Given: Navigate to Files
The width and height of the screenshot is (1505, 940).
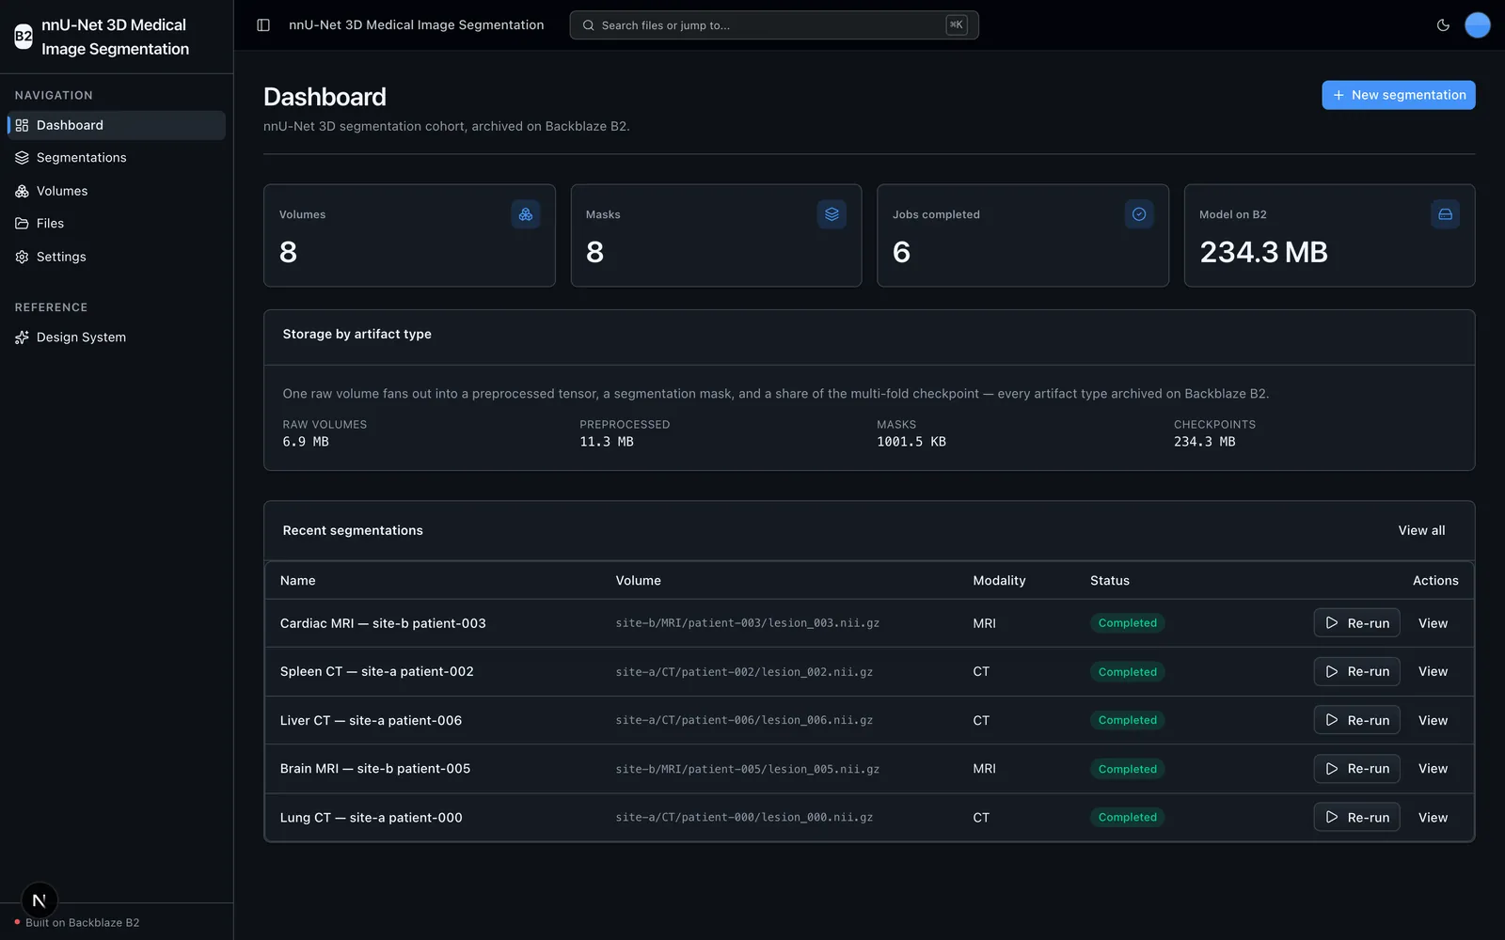Looking at the screenshot, I should tap(117, 224).
